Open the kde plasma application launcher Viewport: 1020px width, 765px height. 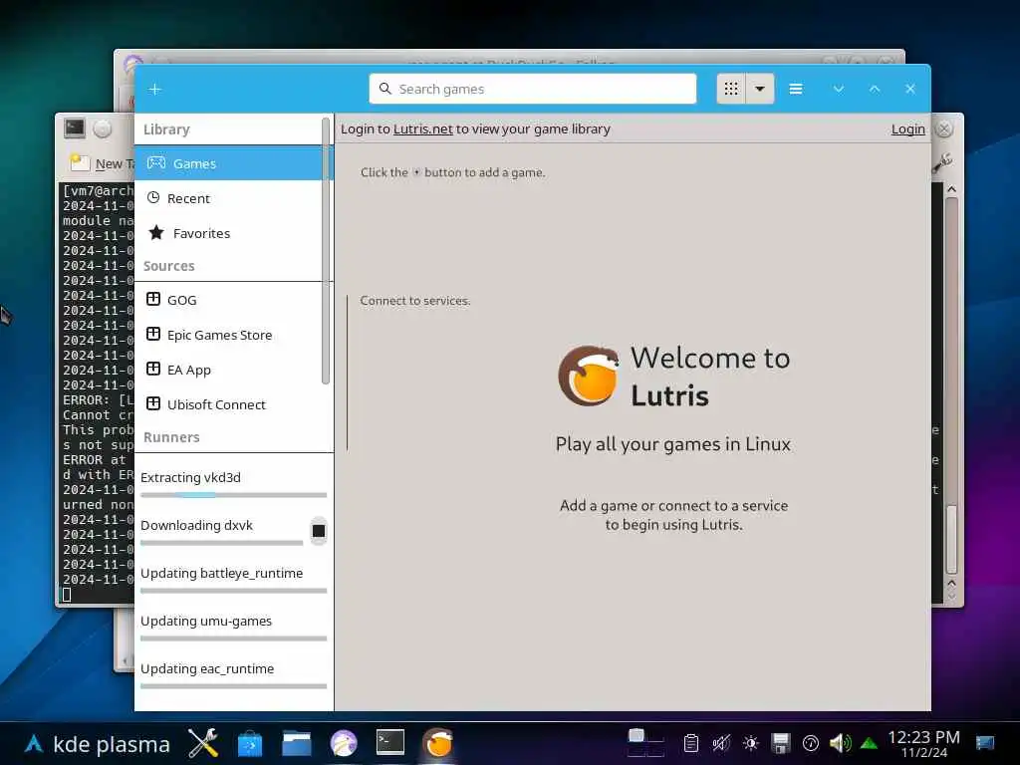coord(98,744)
